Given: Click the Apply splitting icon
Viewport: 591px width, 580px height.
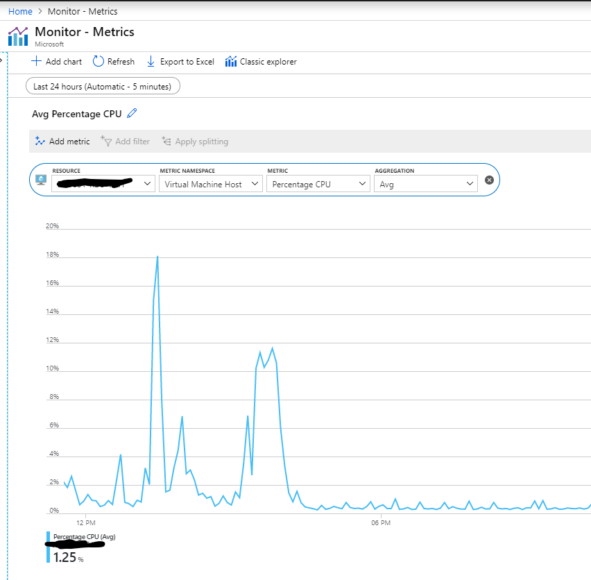Looking at the screenshot, I should (166, 141).
